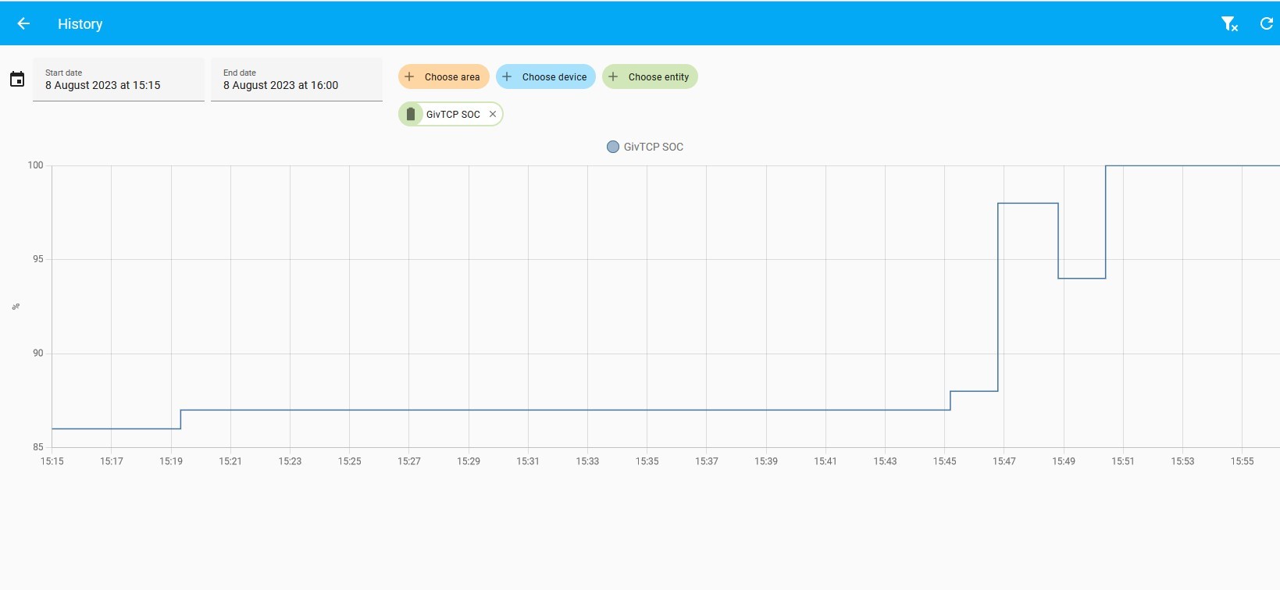
Task: Click the 15:15 x-axis time label
Action: (52, 461)
